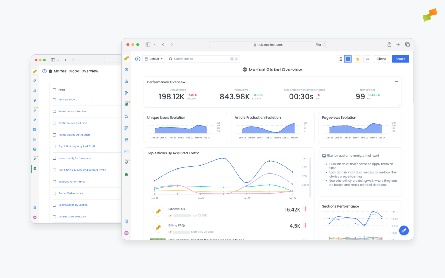Select the flame icon in the front window sidebar
The height and width of the screenshot is (278, 445).
tap(126, 116)
